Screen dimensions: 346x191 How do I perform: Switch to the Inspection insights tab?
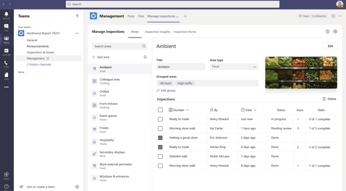point(157,32)
